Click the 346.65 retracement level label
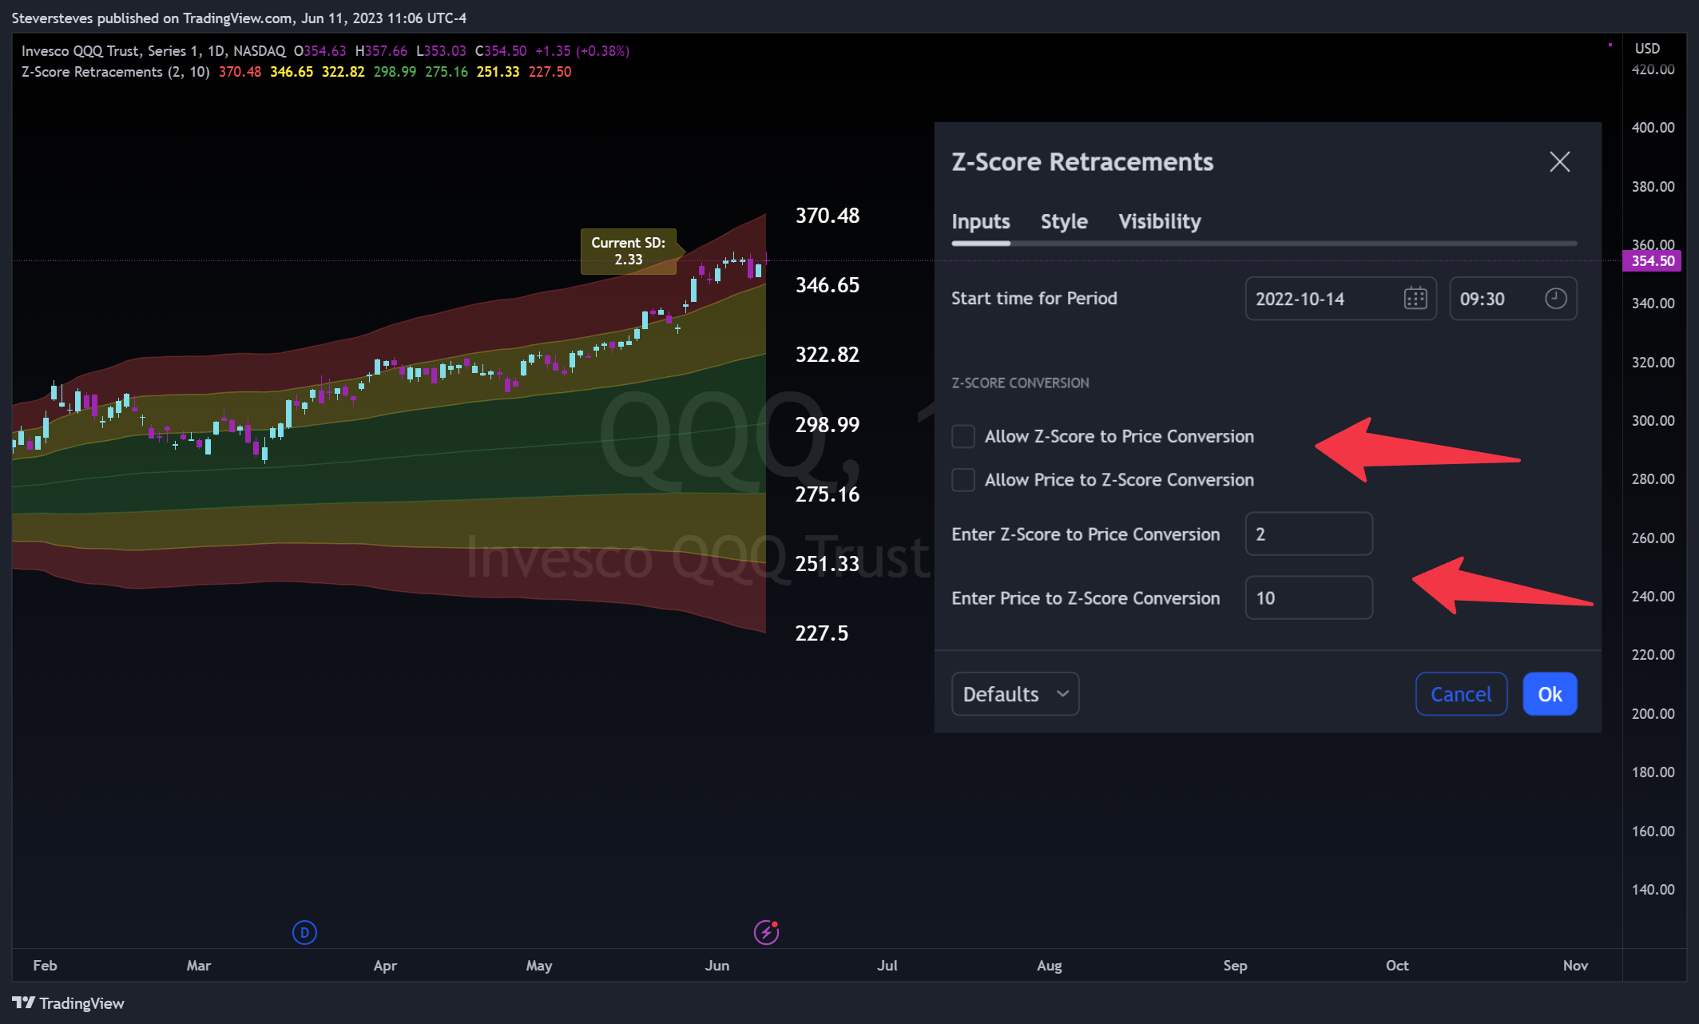1699x1024 pixels. (827, 285)
